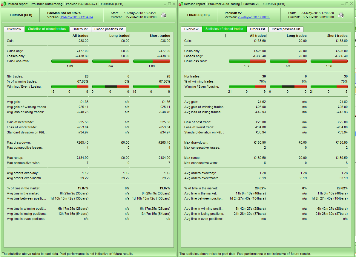Click Long trades Gain/Loss ratio bar in BALMORA74
Screen dimensions: 356x257
[x=111, y=61]
